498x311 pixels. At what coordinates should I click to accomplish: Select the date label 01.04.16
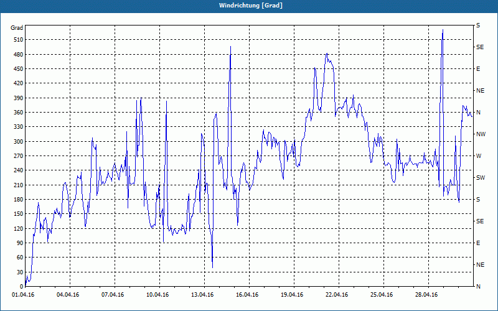(23, 295)
